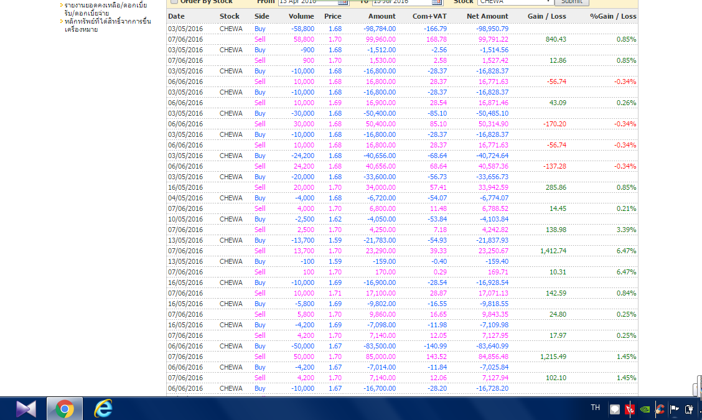Select the gain value 1,215.49
This screenshot has height=420, width=702.
coord(553,357)
